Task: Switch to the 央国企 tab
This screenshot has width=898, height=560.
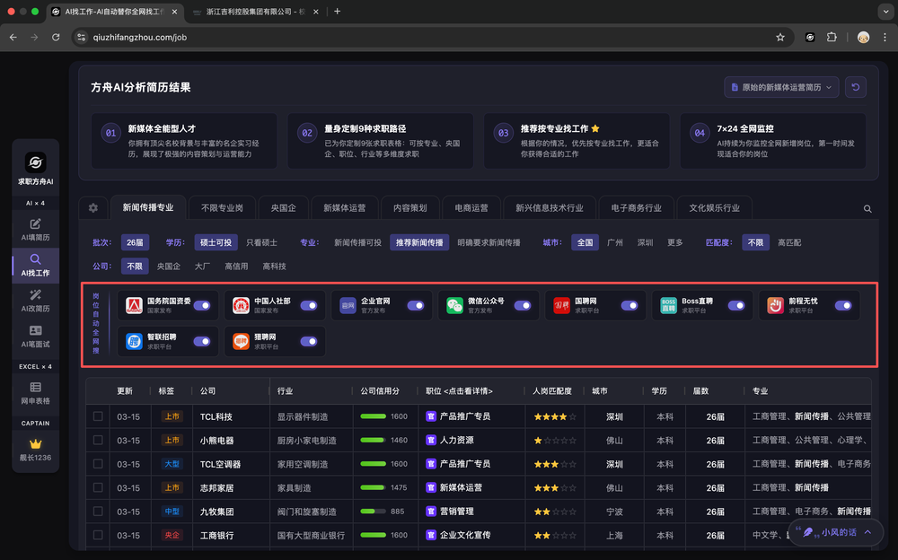Action: tap(283, 208)
